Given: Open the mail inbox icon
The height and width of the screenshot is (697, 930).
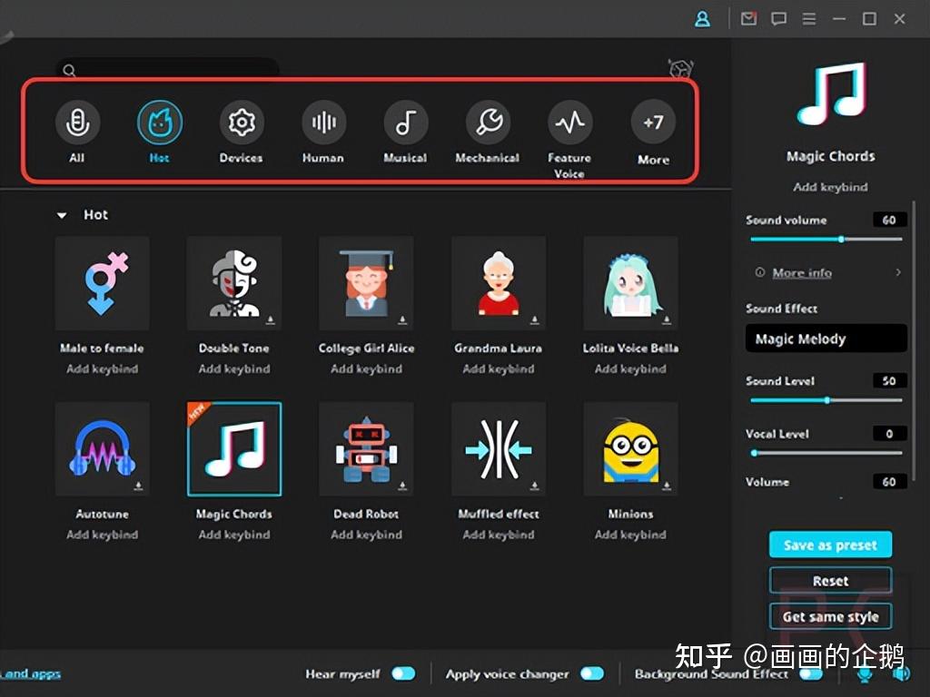Looking at the screenshot, I should [748, 19].
